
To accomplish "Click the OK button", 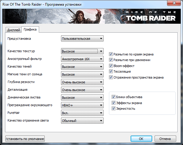I will click(141, 139).
